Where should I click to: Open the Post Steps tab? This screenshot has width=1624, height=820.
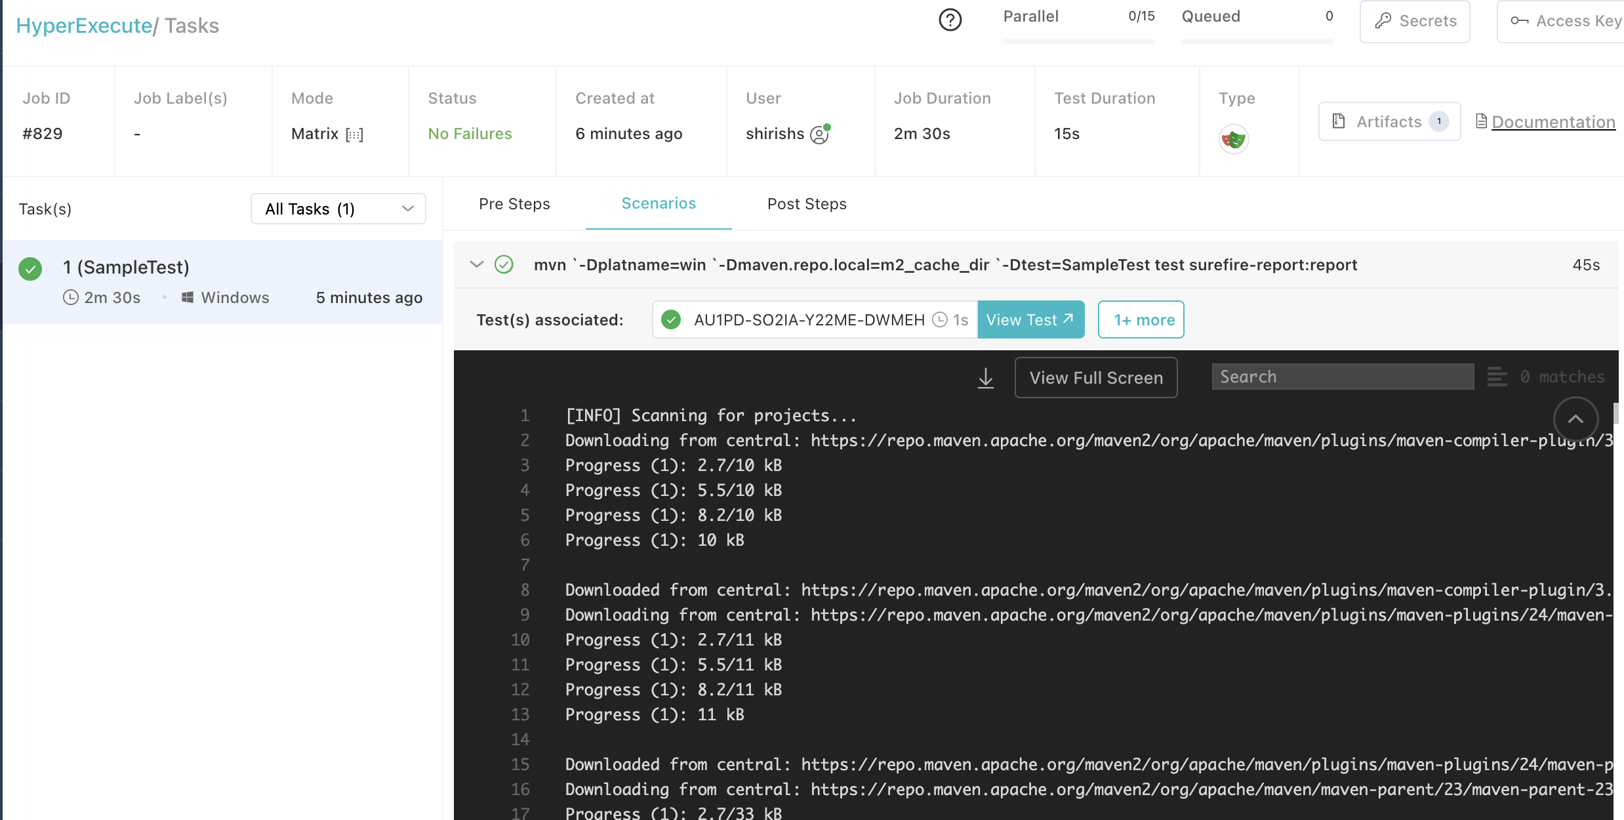pos(807,204)
